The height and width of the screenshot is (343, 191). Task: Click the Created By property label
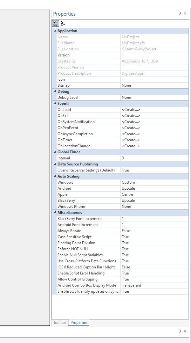coord(66,61)
